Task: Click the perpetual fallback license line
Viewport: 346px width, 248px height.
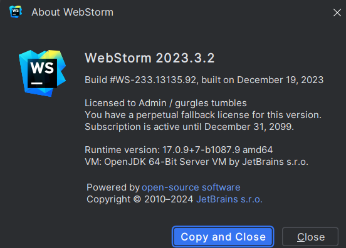Action: tap(203, 115)
